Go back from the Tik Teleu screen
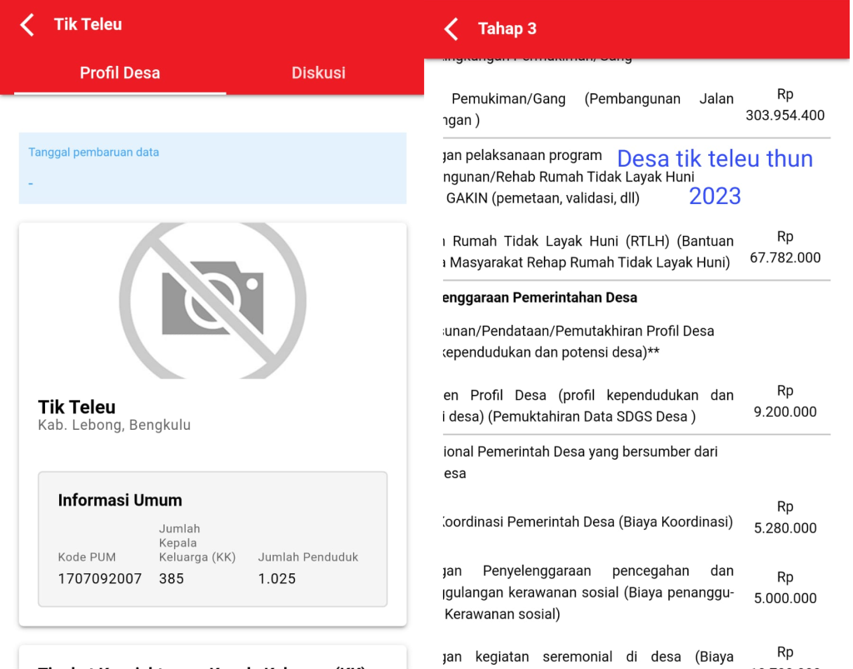The height and width of the screenshot is (669, 853). pyautogui.click(x=28, y=25)
